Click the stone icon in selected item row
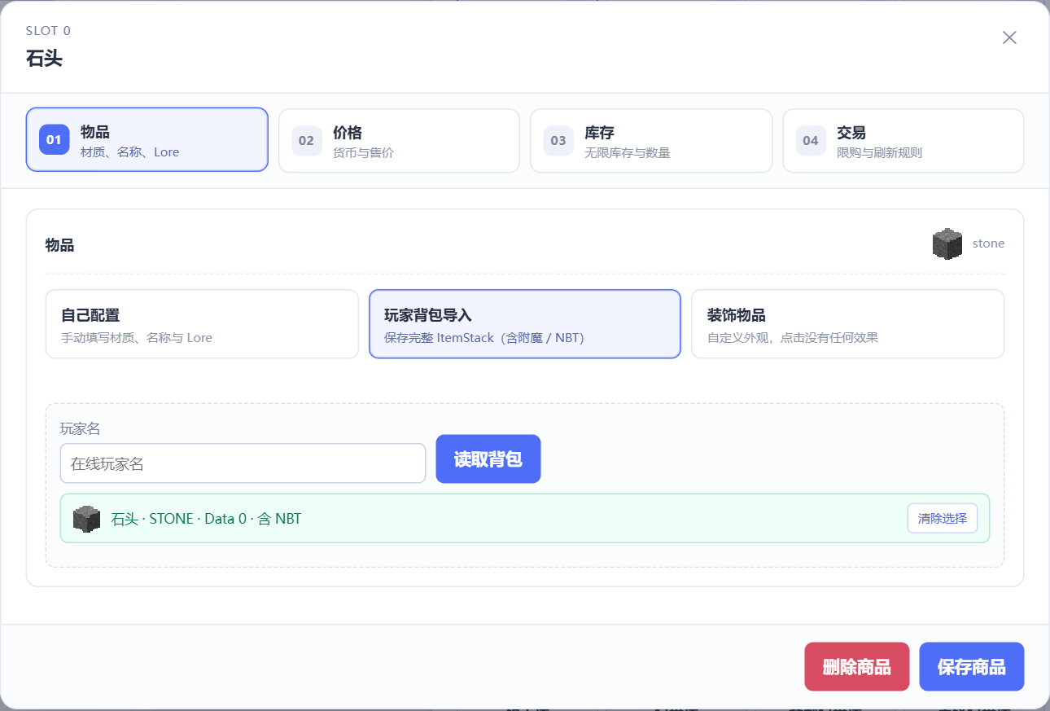Screen dimensions: 1050x711 click(86, 519)
